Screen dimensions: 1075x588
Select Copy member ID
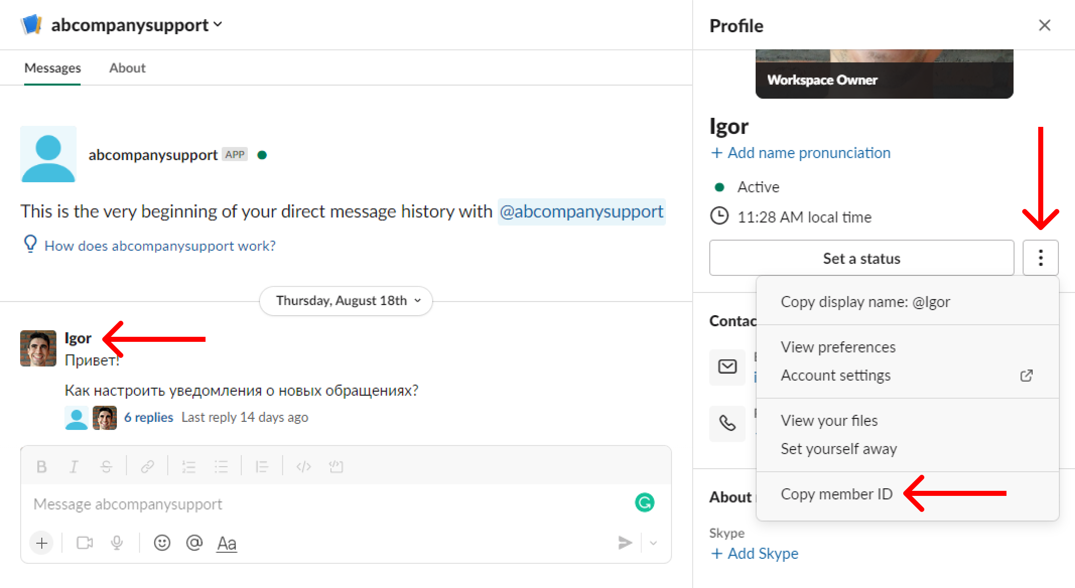click(908, 494)
